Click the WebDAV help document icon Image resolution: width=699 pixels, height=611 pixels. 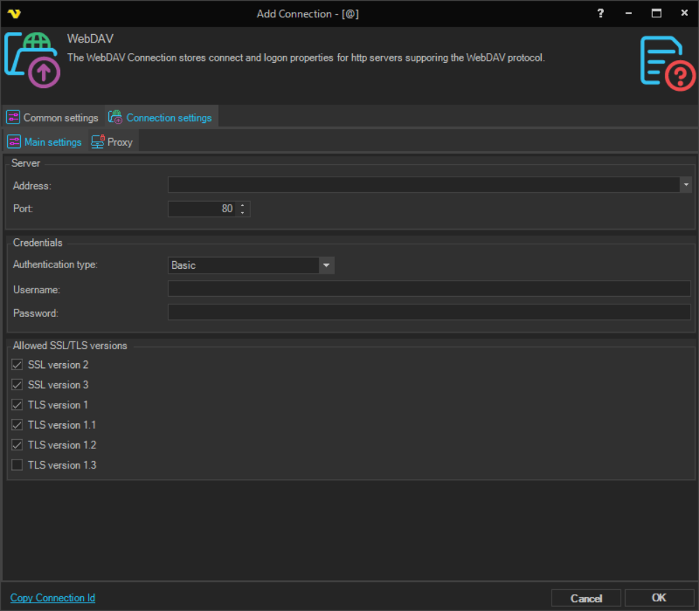[x=667, y=63]
